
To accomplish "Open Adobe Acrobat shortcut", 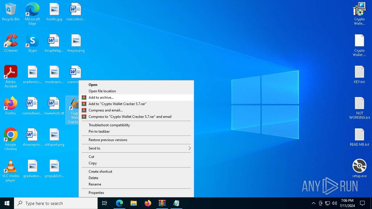I will coord(11,76).
